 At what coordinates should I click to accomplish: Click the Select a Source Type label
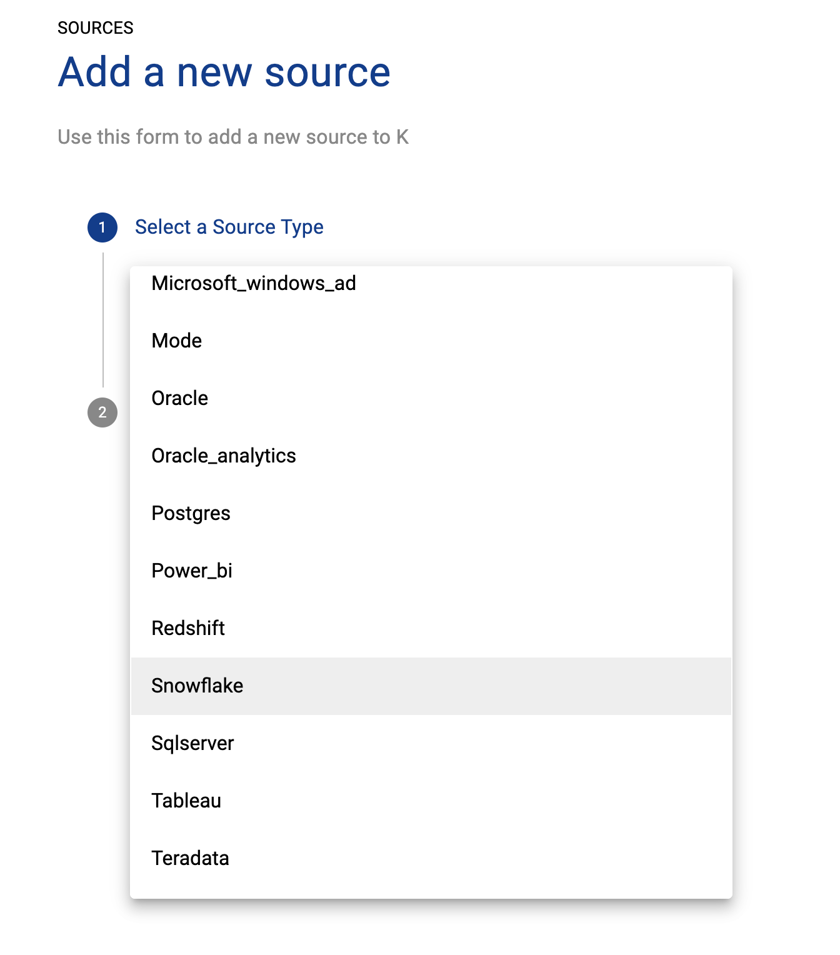click(x=229, y=227)
